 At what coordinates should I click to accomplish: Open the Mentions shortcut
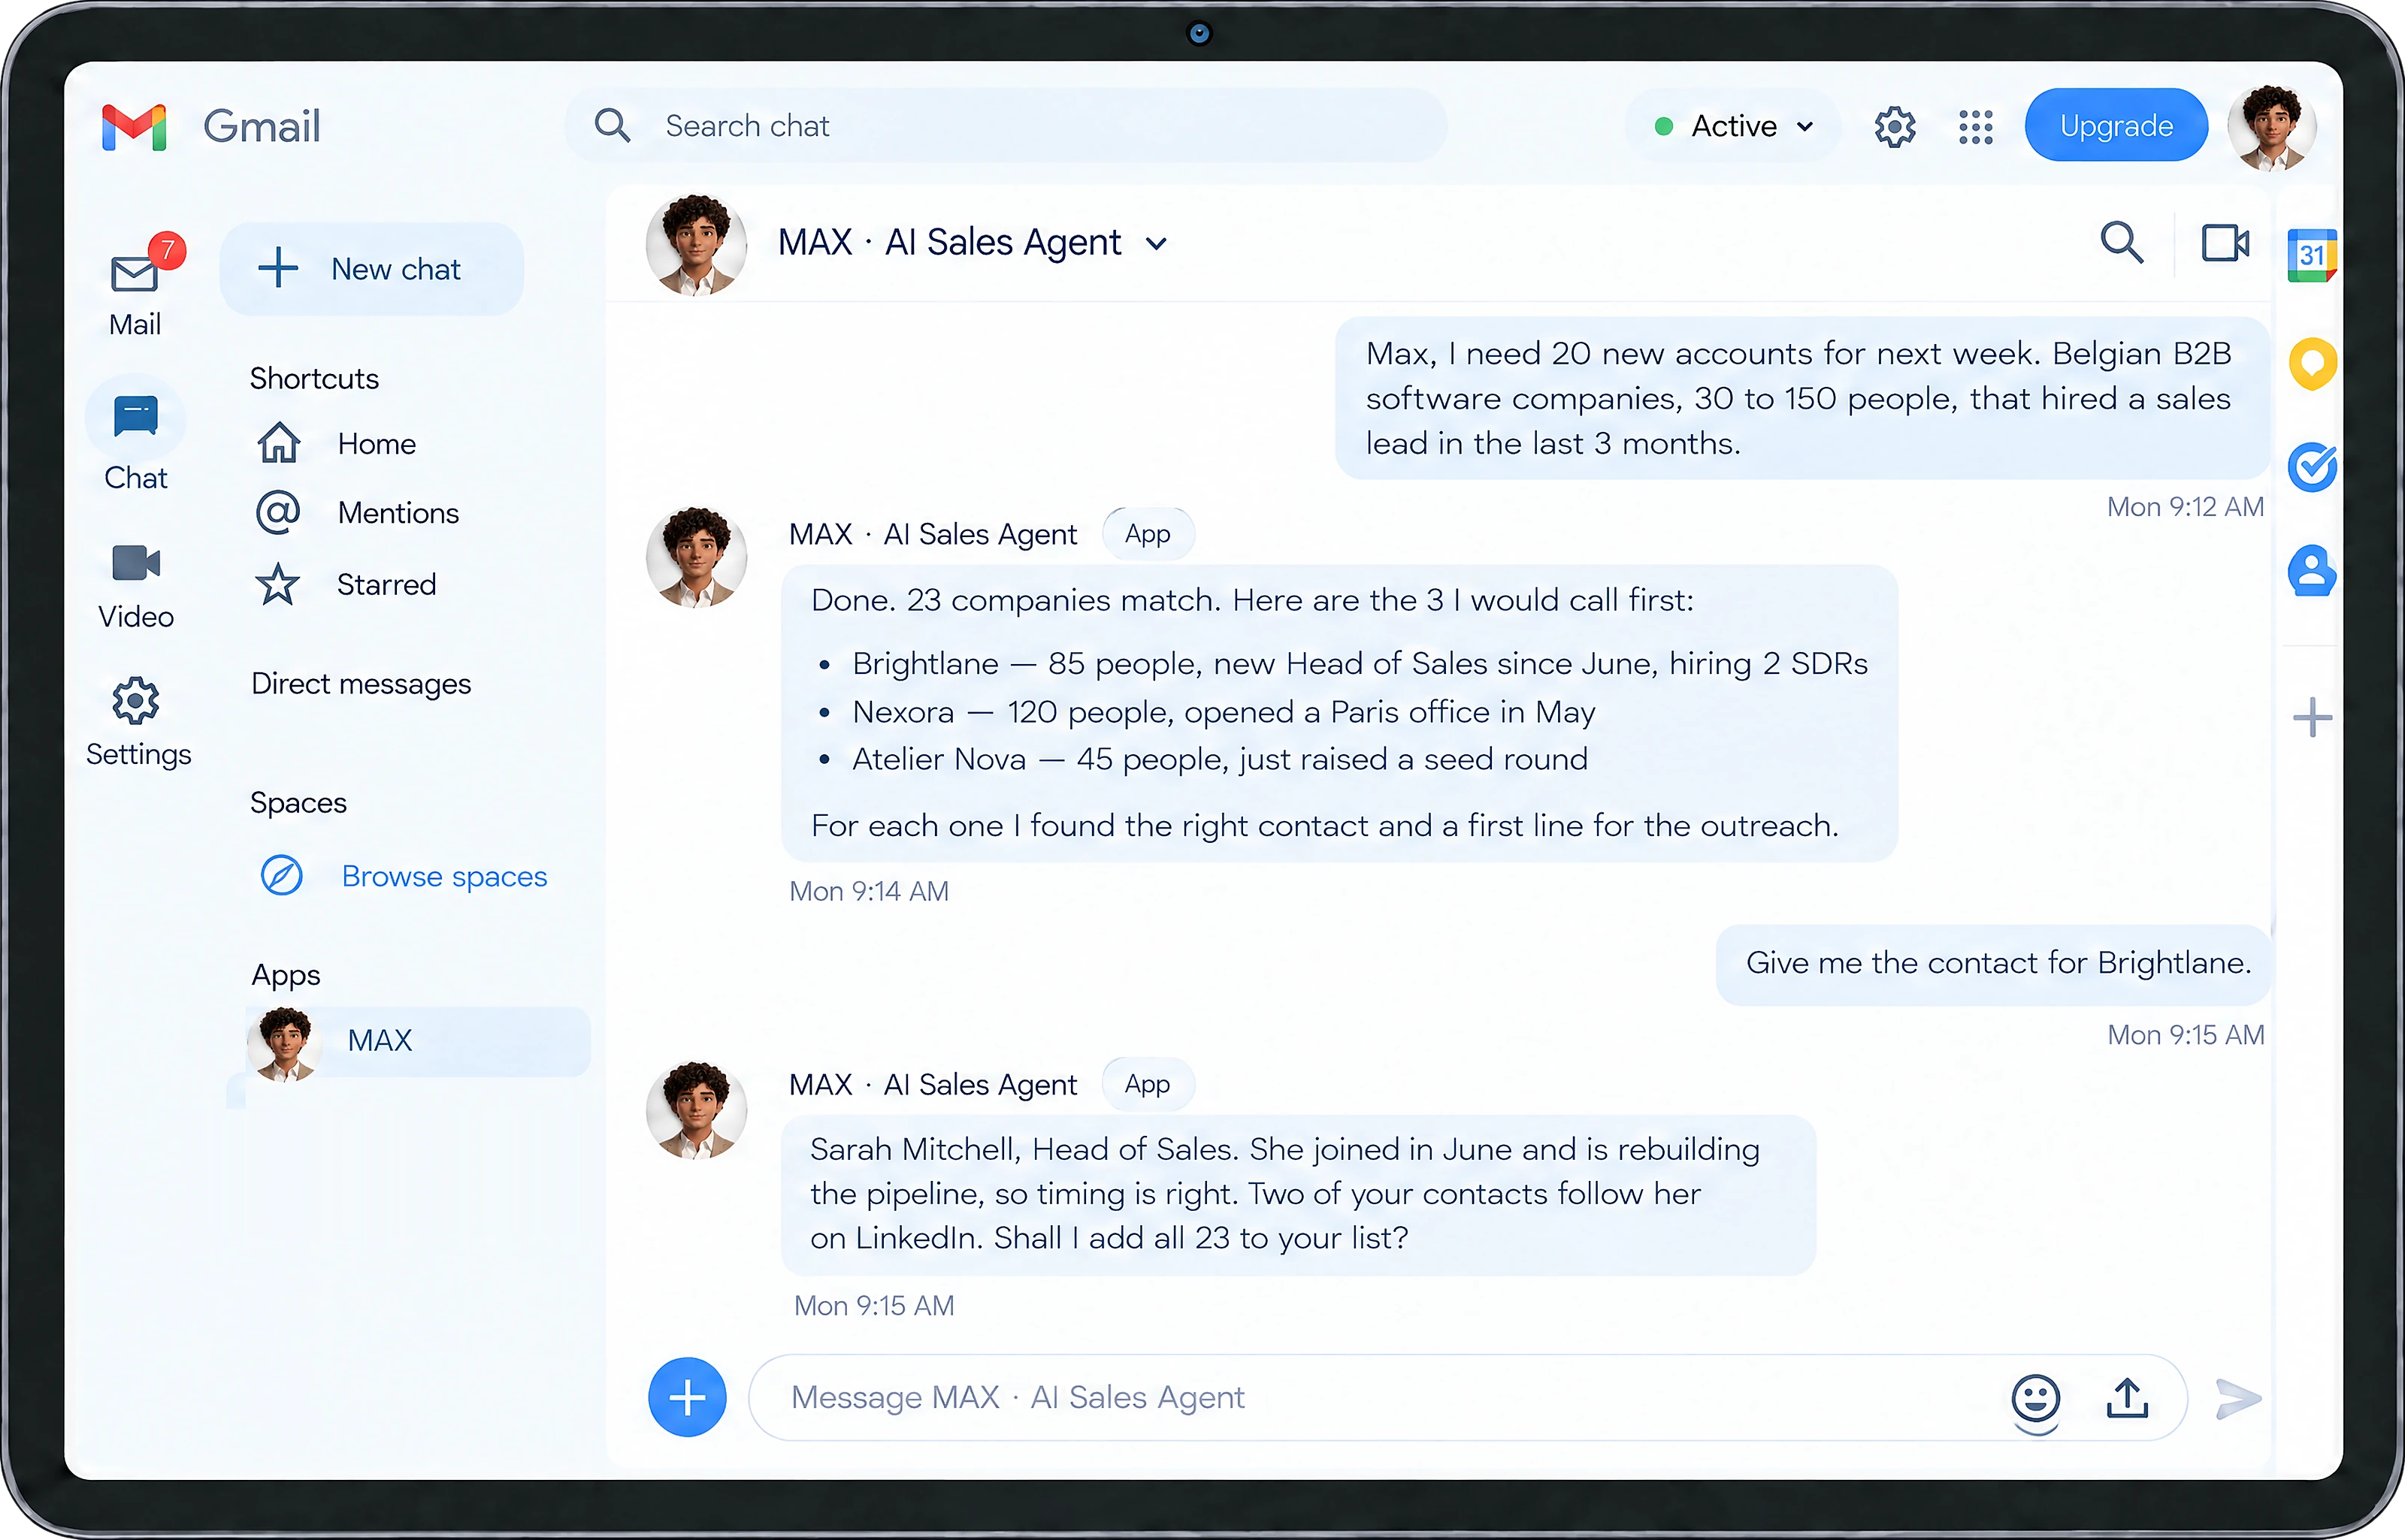pos(358,513)
